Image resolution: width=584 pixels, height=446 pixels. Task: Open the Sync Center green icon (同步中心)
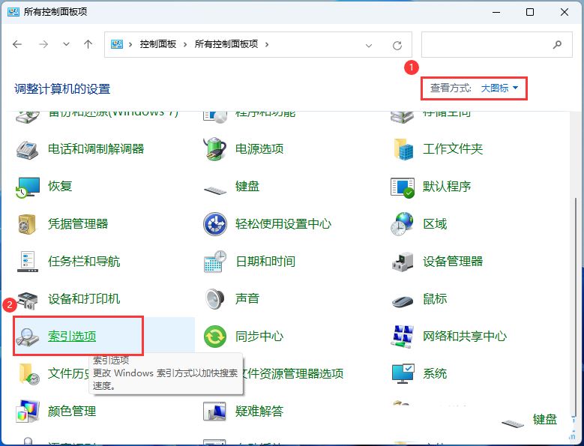coord(215,336)
